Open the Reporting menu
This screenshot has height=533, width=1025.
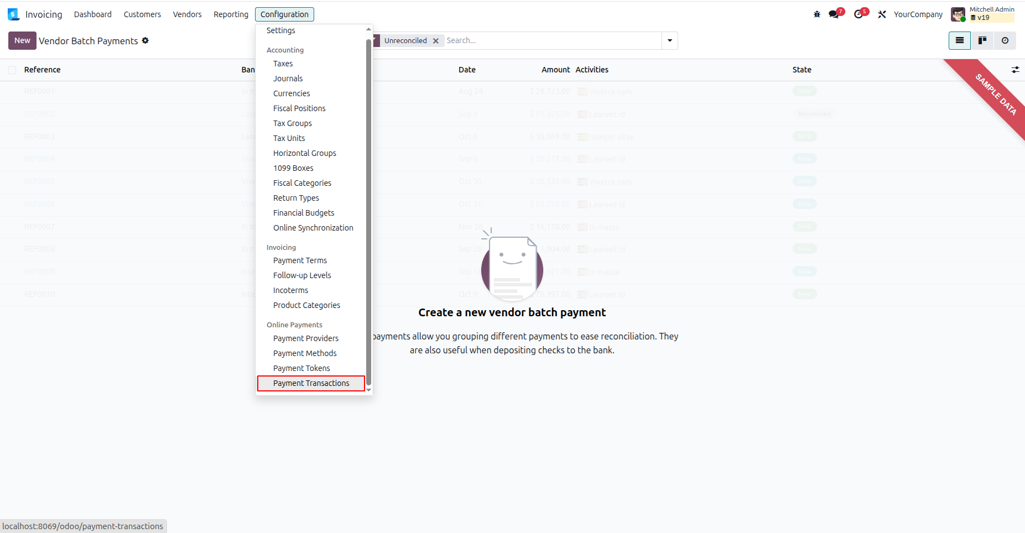(x=231, y=14)
